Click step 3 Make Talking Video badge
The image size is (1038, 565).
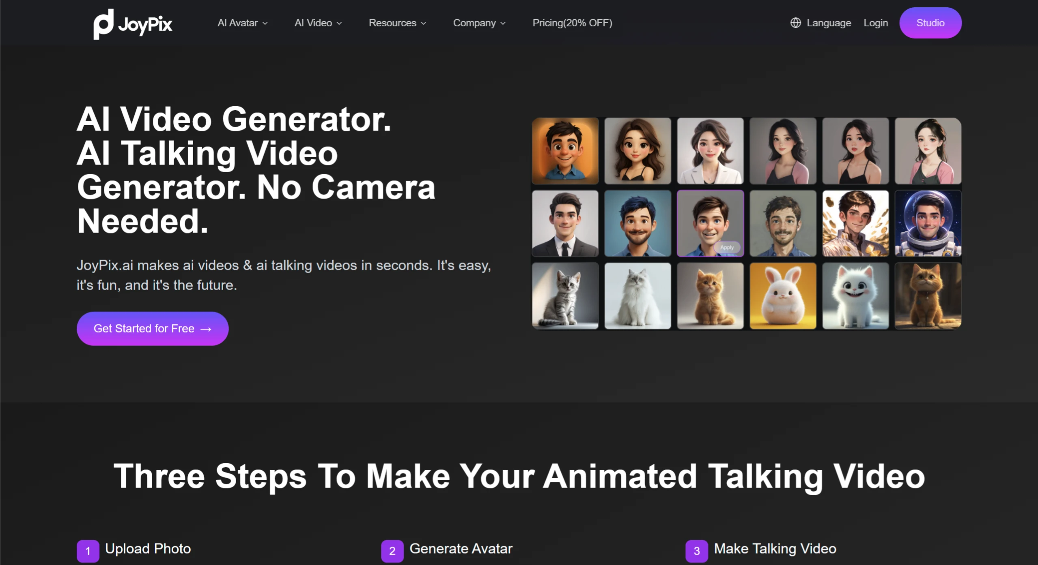tap(696, 550)
